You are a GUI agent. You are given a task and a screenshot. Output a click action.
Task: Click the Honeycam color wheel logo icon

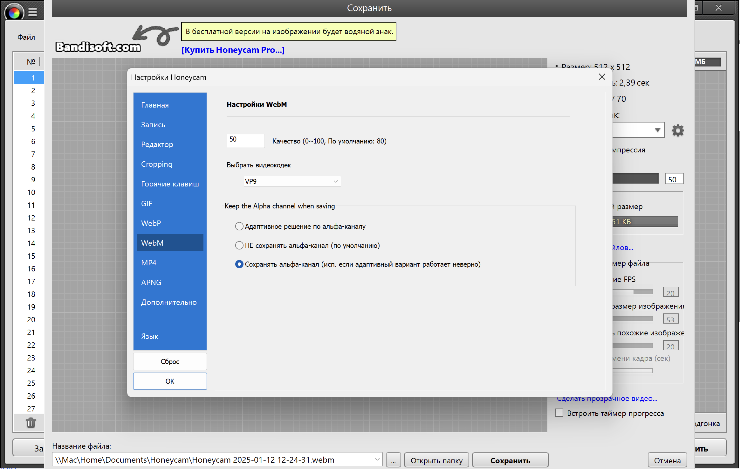tap(14, 12)
